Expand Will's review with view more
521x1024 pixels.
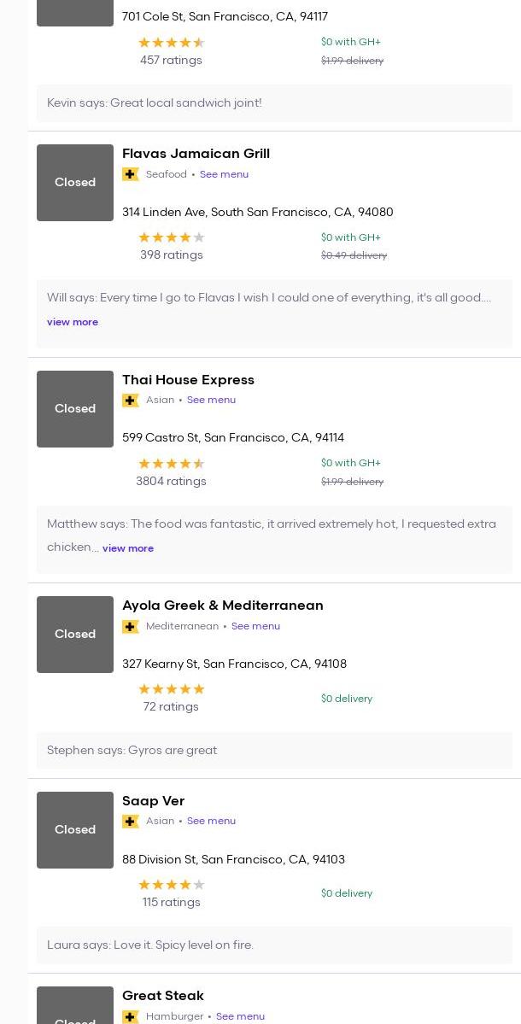73,322
